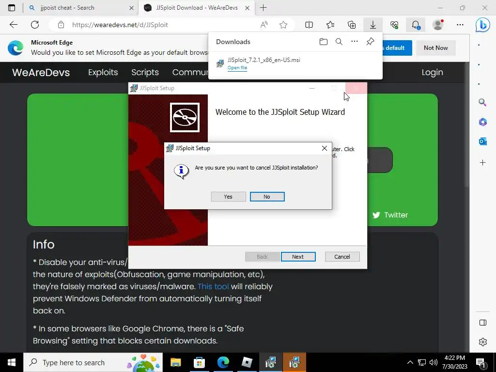Search downloads using the magnifier icon

tap(339, 42)
